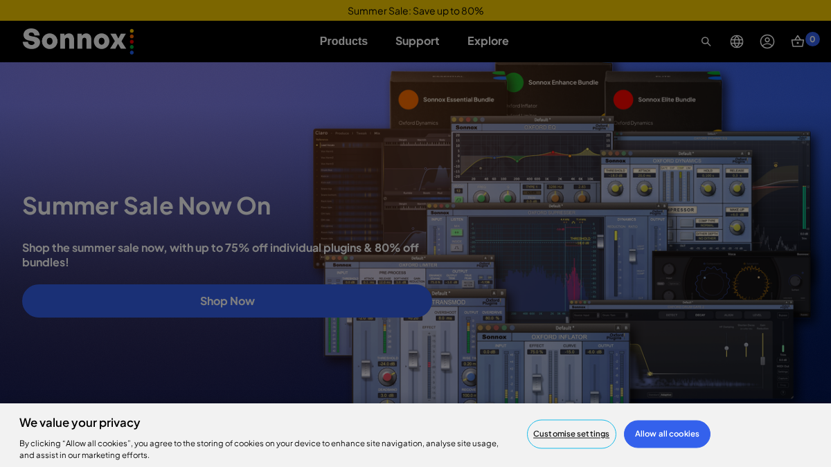Open the Explore menu
Screen dimensions: 831x467
pos(488,41)
